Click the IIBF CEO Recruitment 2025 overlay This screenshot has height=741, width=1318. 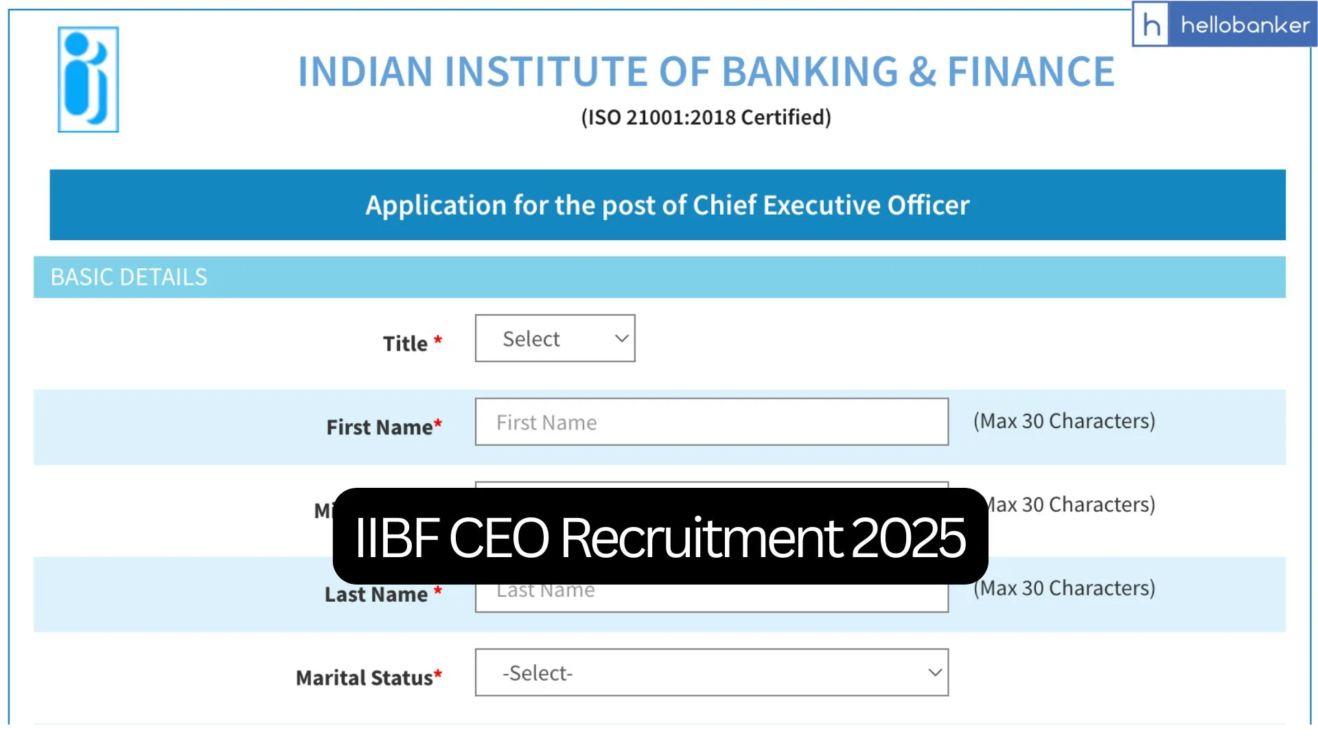coord(660,539)
